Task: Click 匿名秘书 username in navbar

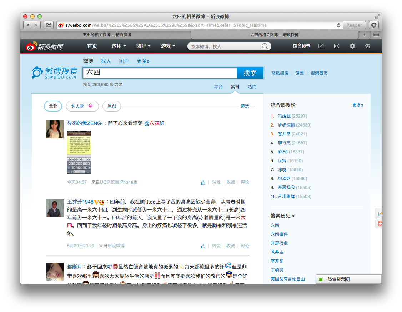Action: pyautogui.click(x=301, y=46)
